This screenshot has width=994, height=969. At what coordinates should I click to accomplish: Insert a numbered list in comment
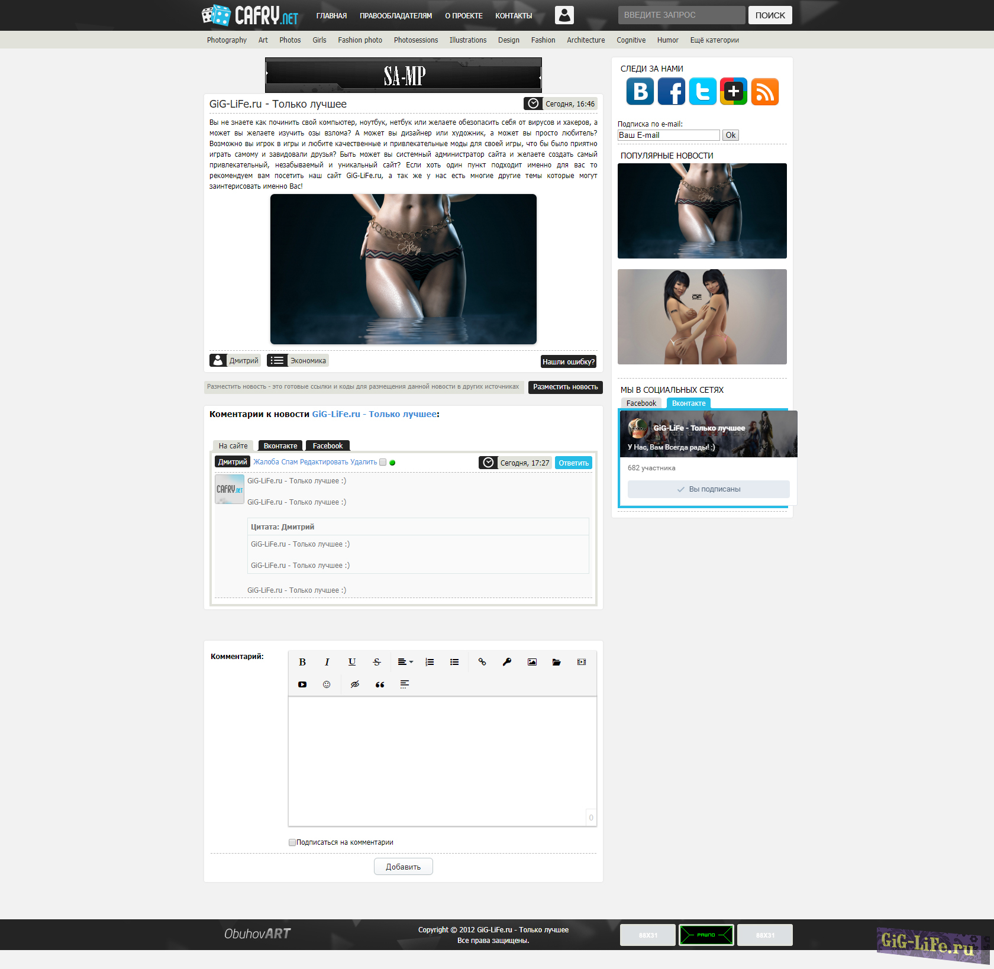click(x=430, y=662)
